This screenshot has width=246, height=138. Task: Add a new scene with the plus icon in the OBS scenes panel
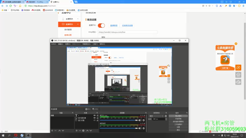click(52, 131)
